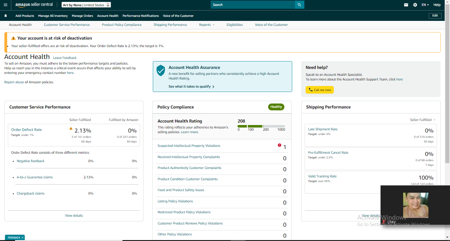The height and width of the screenshot is (241, 450).
Task: Open A-to-z Guarantee claims link
Action: [35, 177]
